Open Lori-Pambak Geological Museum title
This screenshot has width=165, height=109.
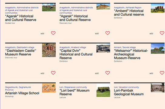[x=129, y=92]
